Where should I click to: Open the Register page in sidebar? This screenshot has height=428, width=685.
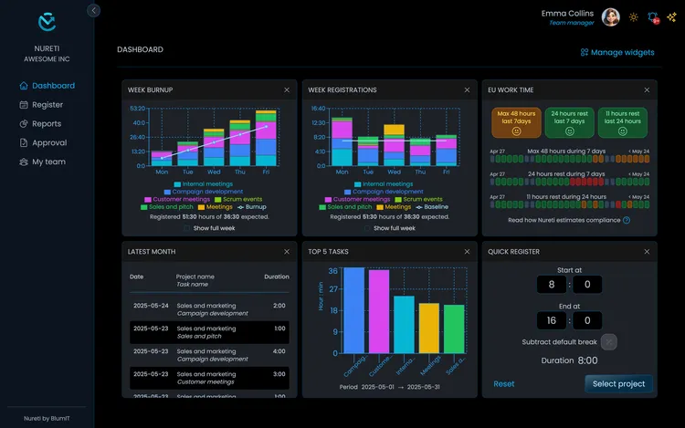point(47,105)
